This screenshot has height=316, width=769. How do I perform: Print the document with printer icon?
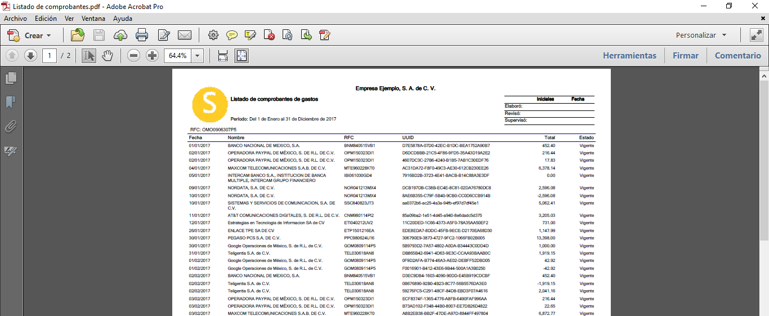(x=142, y=35)
